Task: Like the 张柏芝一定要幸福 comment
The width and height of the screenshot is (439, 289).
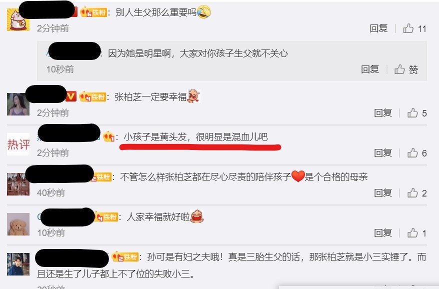Action: [x=412, y=113]
